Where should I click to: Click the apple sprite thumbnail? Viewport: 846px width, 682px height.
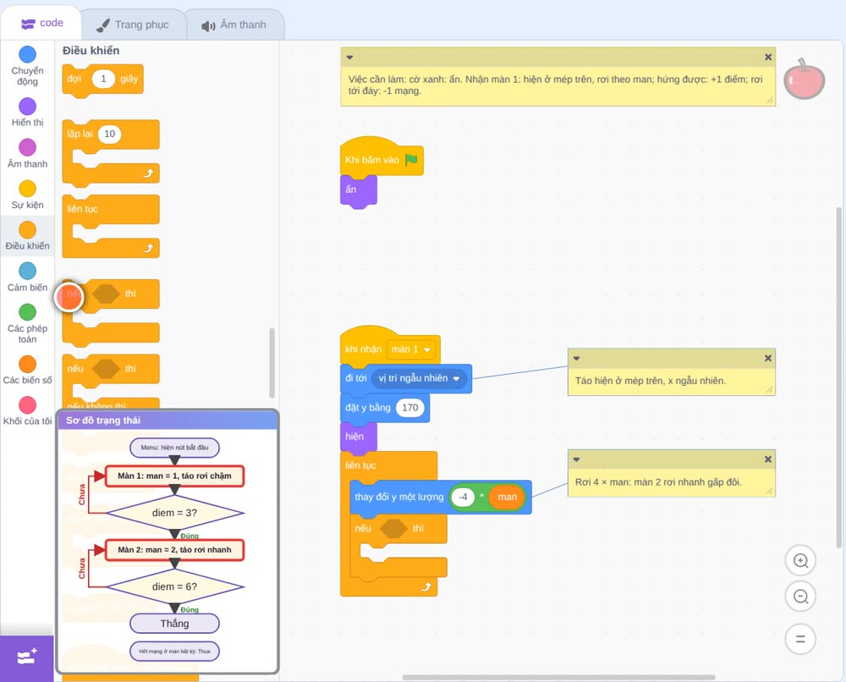(804, 80)
